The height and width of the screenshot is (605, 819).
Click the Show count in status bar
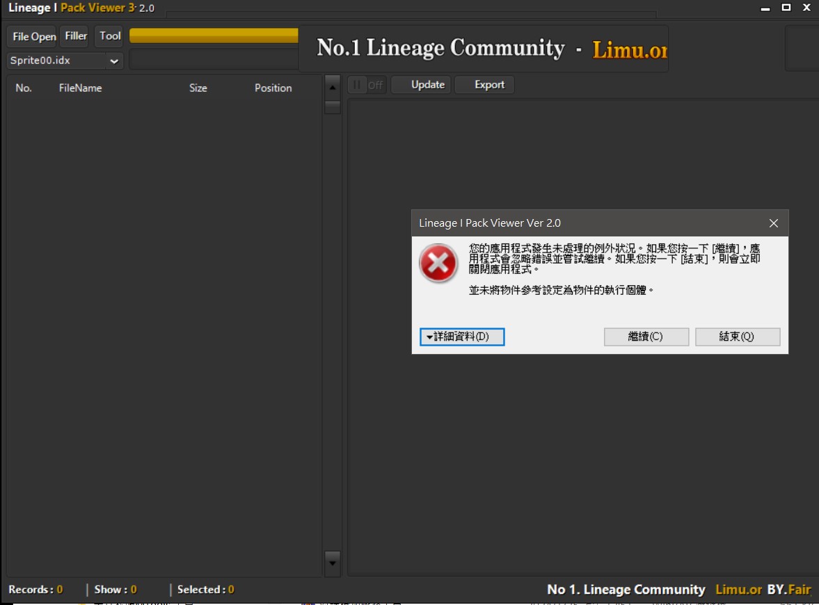tap(116, 590)
